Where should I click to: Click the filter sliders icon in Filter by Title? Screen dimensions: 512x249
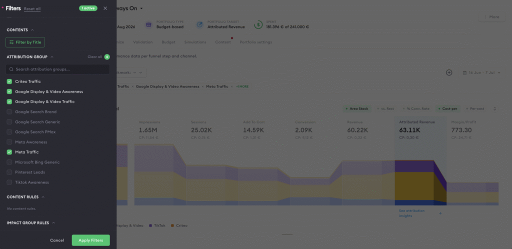pos(12,42)
